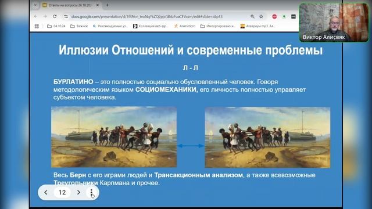The image size is (372, 209).
Task: Click the browser back arrow
Action: point(35,16)
